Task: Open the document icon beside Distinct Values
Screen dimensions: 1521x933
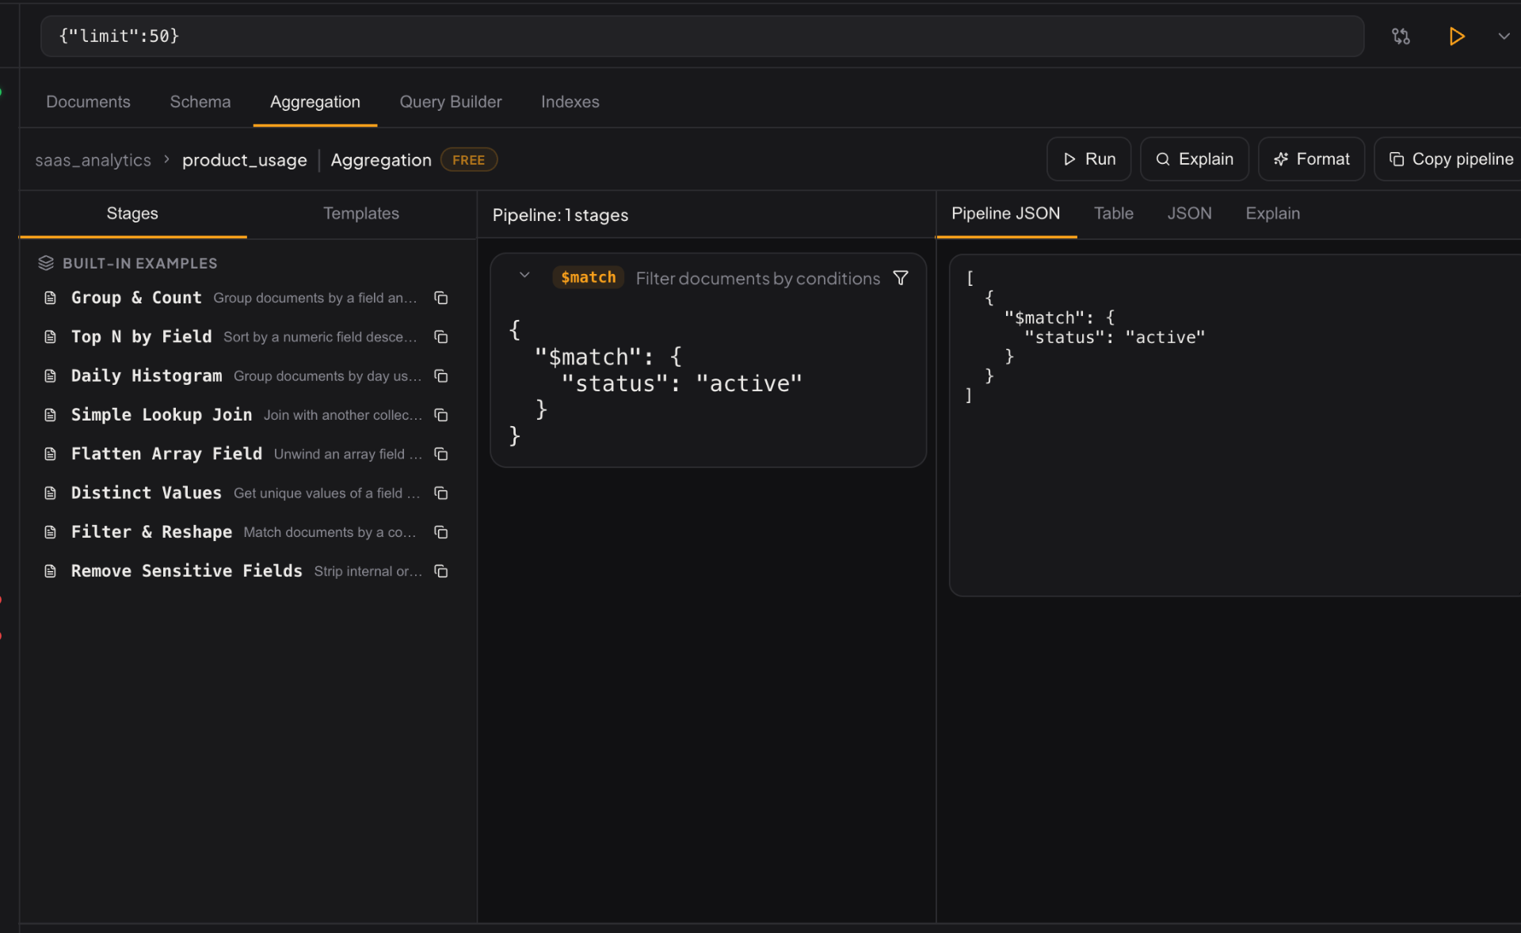Action: [x=51, y=493]
